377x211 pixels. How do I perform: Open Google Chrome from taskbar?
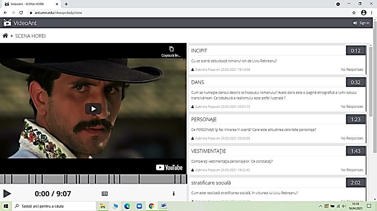151,206
